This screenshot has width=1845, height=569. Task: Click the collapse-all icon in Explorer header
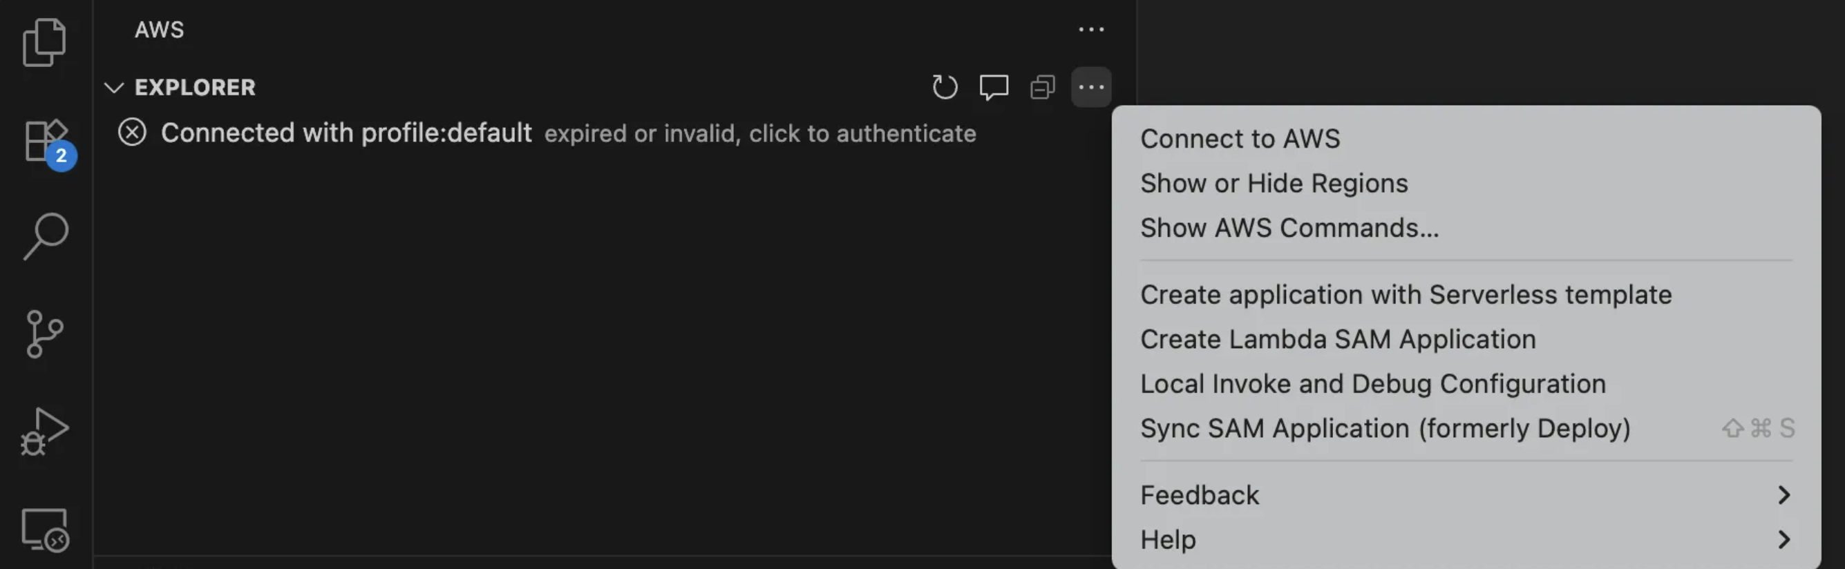pyautogui.click(x=1042, y=86)
